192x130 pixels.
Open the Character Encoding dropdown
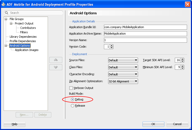[x=123, y=74]
